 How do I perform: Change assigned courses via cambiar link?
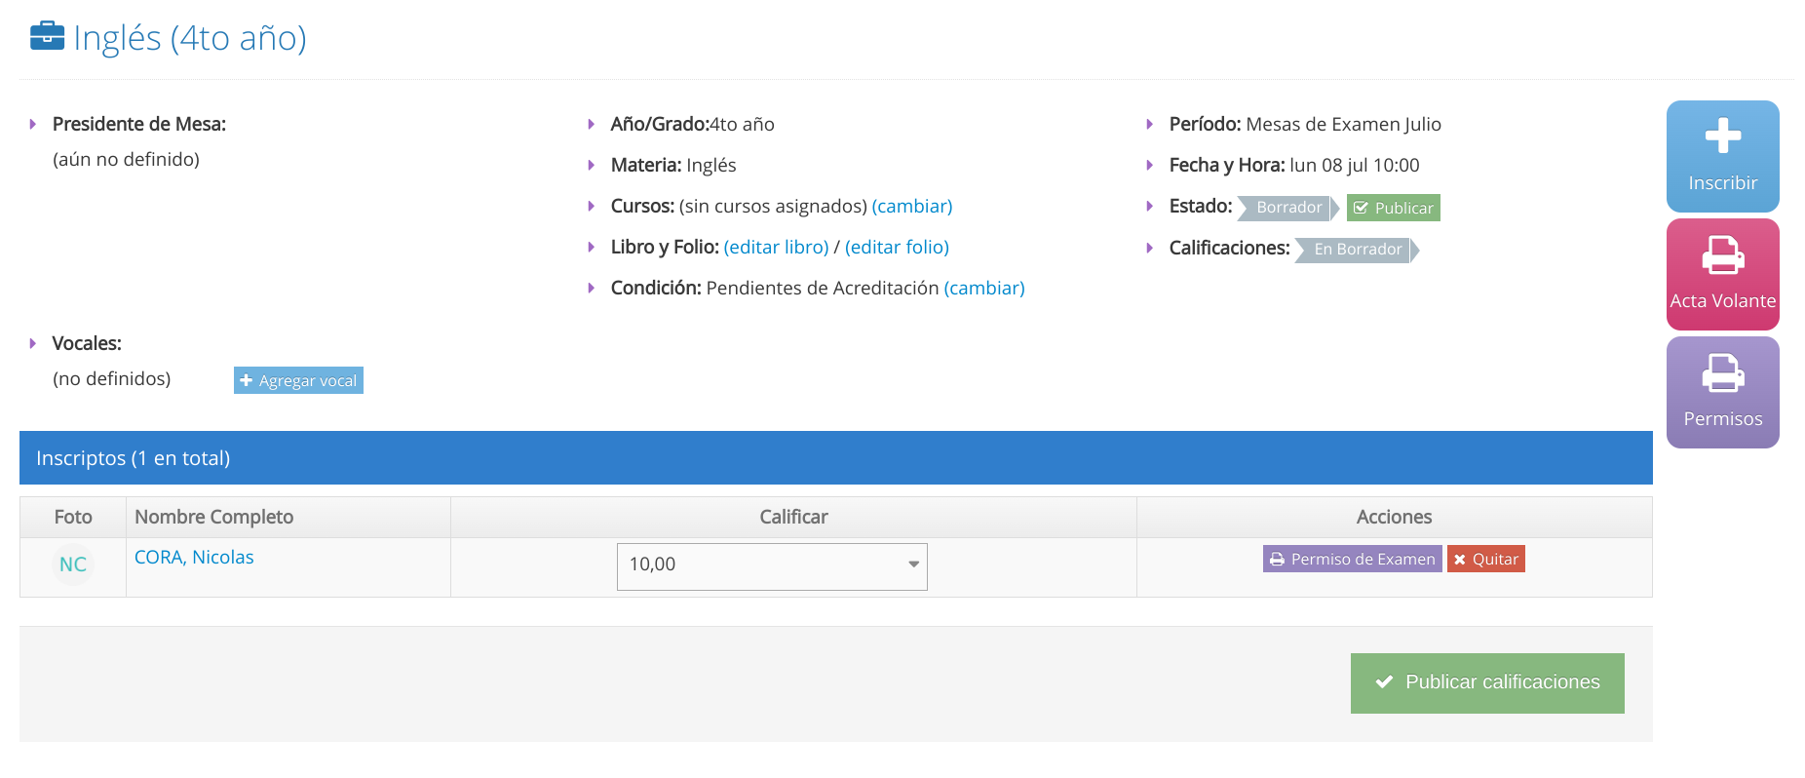[x=911, y=207]
